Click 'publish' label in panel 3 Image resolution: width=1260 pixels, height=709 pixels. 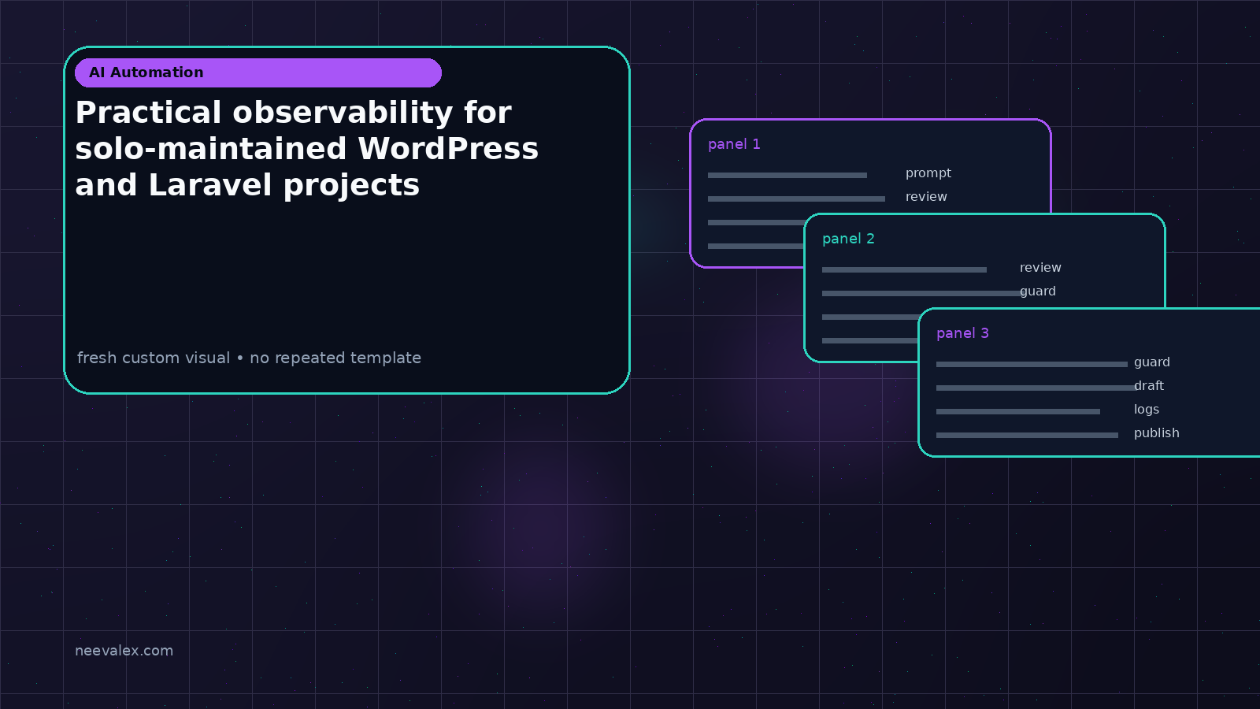[1157, 433]
